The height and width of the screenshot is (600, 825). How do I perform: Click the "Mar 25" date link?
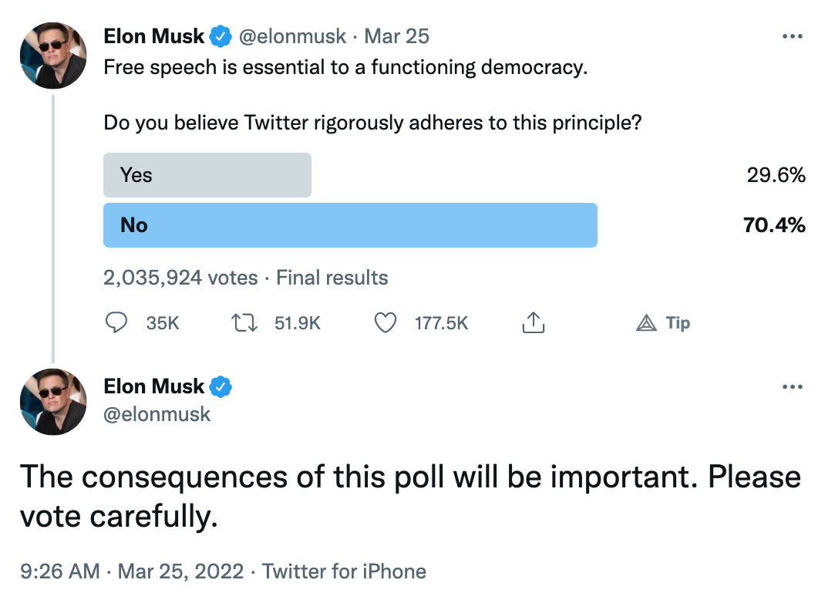pos(396,36)
